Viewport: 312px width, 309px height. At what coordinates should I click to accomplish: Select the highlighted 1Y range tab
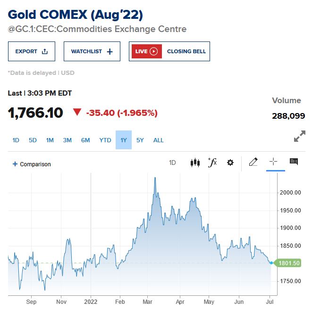[124, 140]
